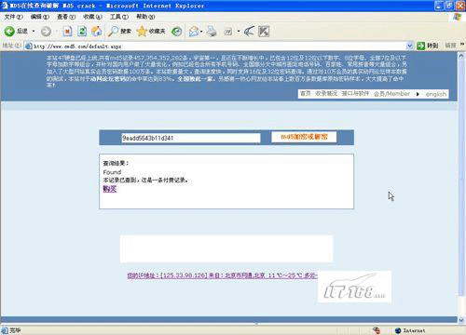
Task: Open Favorites with the star icon
Action: coord(151,31)
